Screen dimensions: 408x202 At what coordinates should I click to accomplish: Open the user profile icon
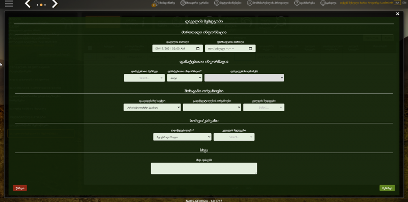249,3
